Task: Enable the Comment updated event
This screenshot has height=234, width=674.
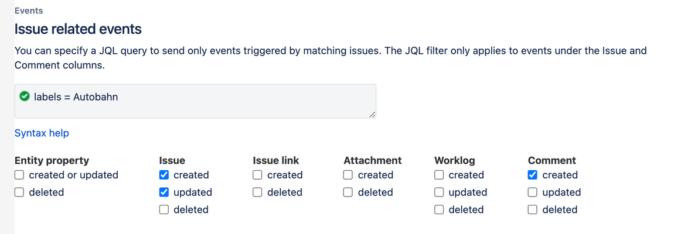Action: [x=533, y=192]
